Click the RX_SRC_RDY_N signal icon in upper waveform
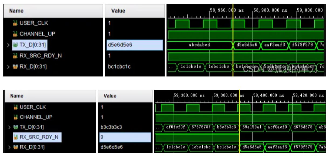Screen dimensions: 330x157 pyautogui.click(x=16, y=56)
